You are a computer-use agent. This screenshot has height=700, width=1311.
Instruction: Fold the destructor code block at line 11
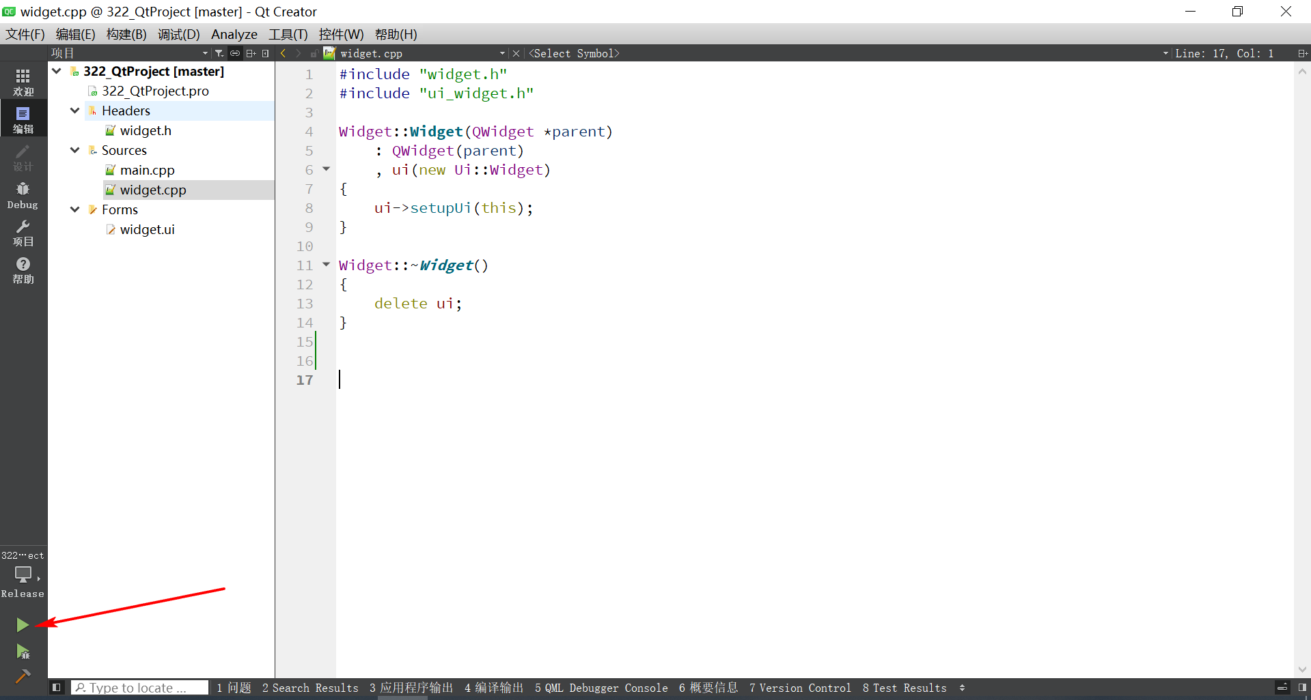[327, 264]
